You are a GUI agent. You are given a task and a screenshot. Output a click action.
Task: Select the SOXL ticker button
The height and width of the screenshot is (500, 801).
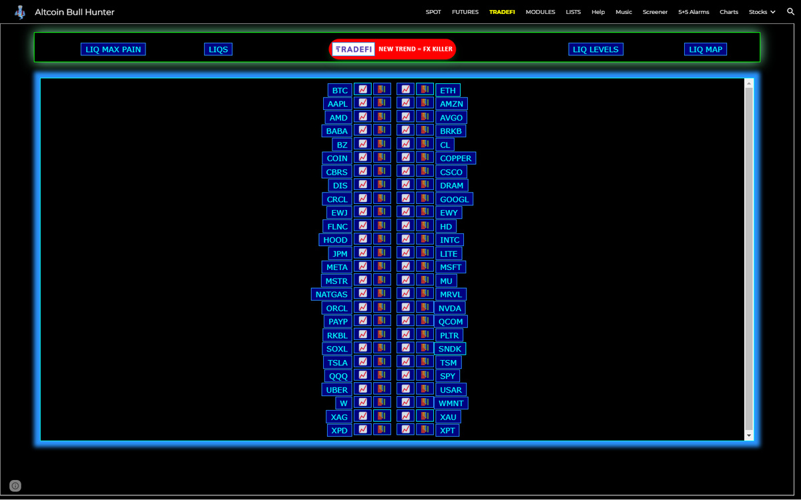pos(336,349)
